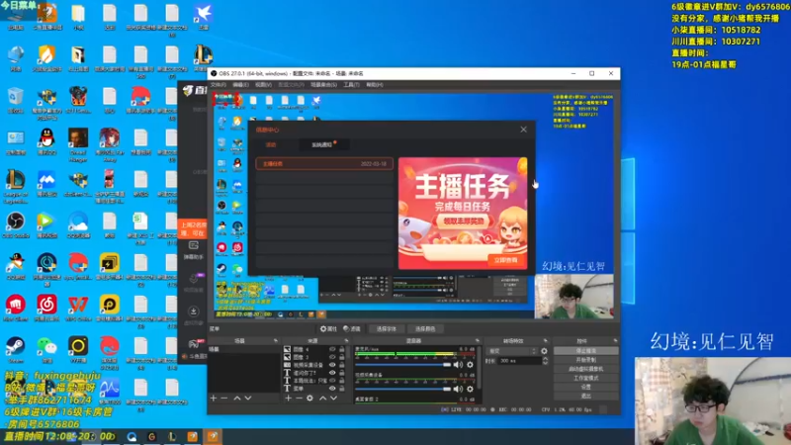Enable 工作室模式 studio mode
Viewport: 791px width, 445px height.
[585, 378]
